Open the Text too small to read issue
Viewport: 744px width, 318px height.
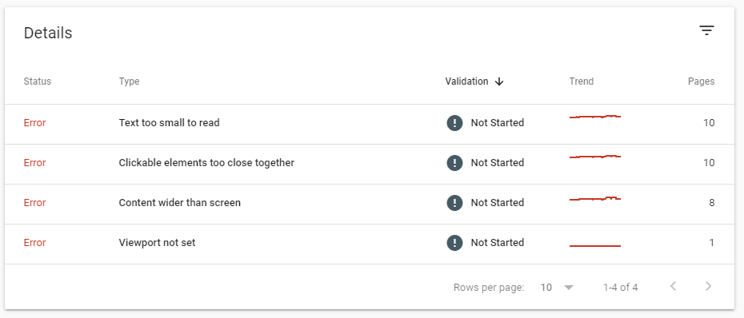(x=169, y=123)
